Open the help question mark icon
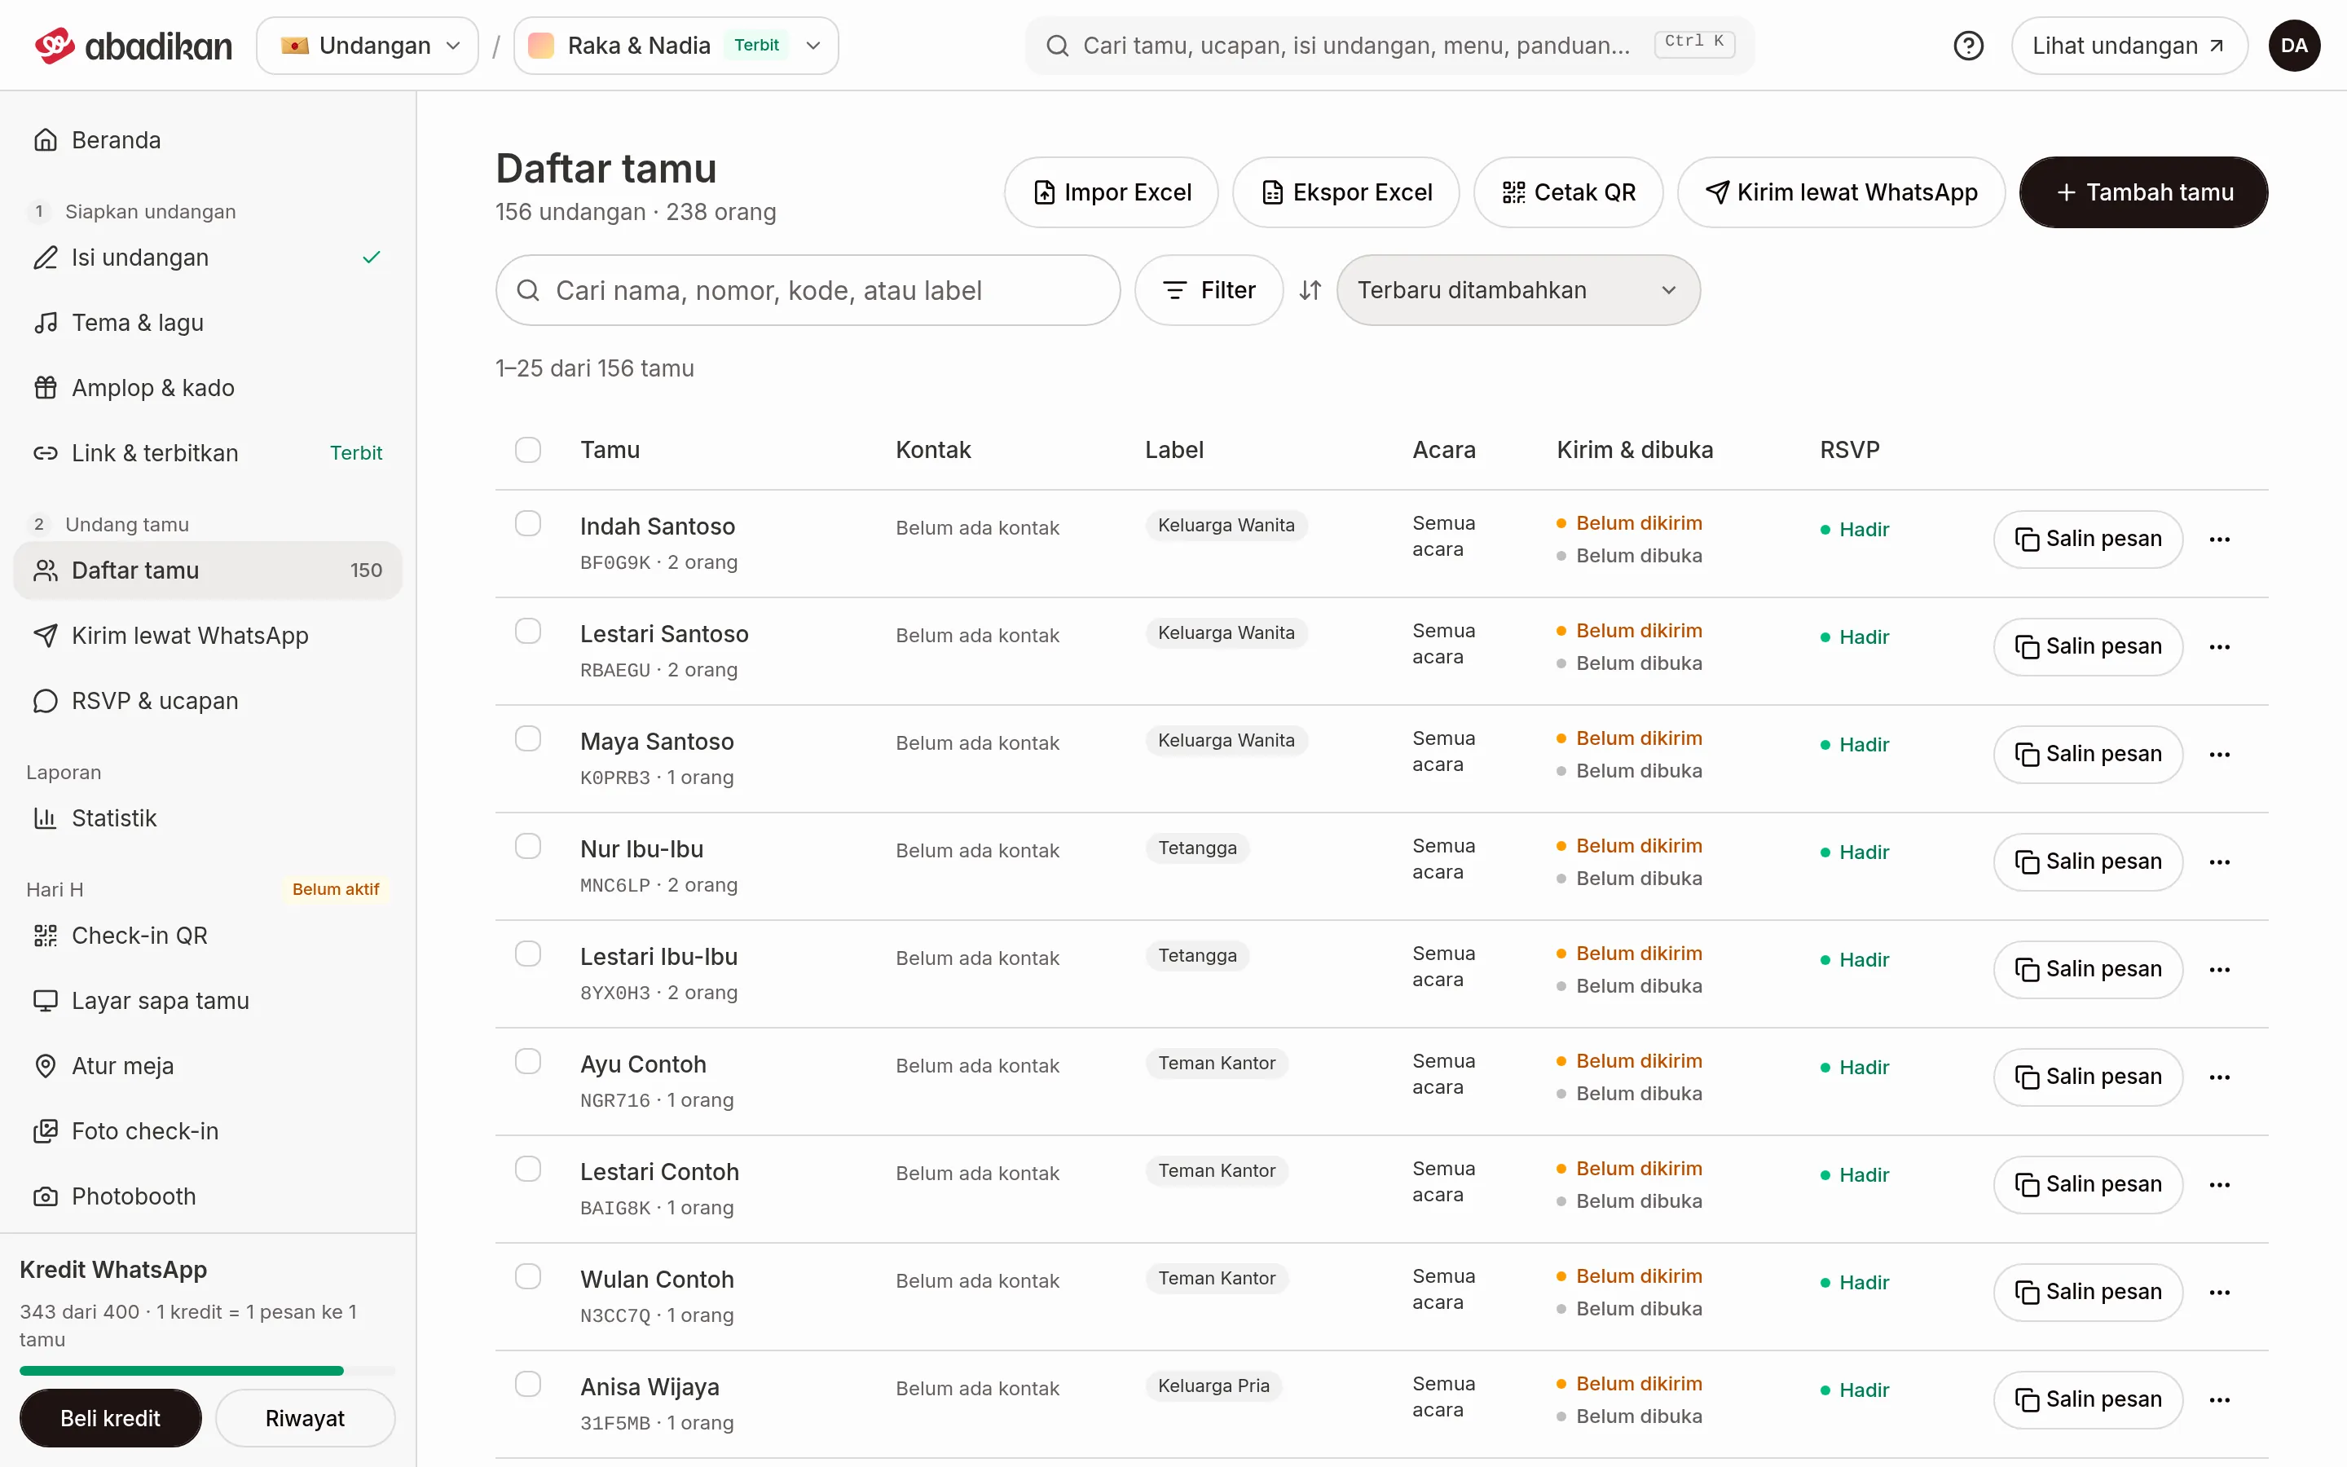Viewport: 2347px width, 1467px height. coord(1968,46)
